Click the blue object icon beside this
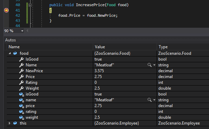The width and height of the screenshot is (209, 129). tap(15, 123)
